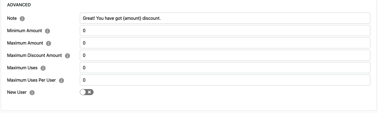Focus the Maximum Uses input field
The height and width of the screenshot is (113, 378).
(225, 68)
